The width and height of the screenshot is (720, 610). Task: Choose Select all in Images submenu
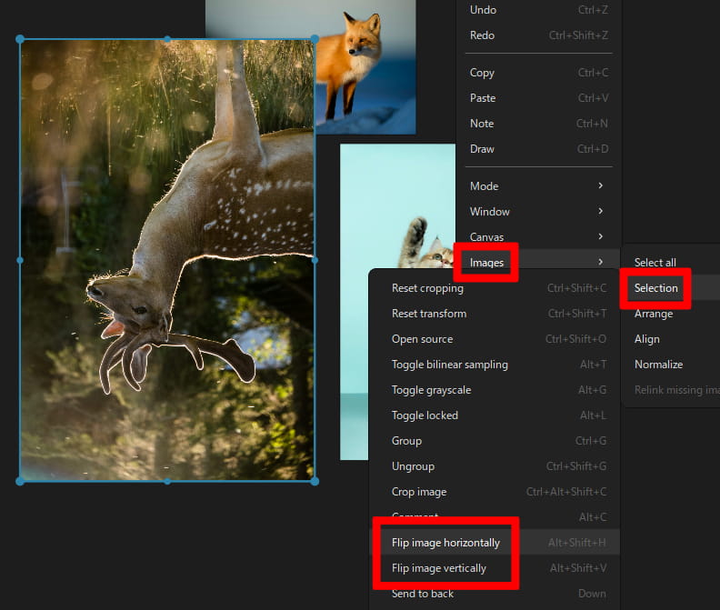click(655, 263)
